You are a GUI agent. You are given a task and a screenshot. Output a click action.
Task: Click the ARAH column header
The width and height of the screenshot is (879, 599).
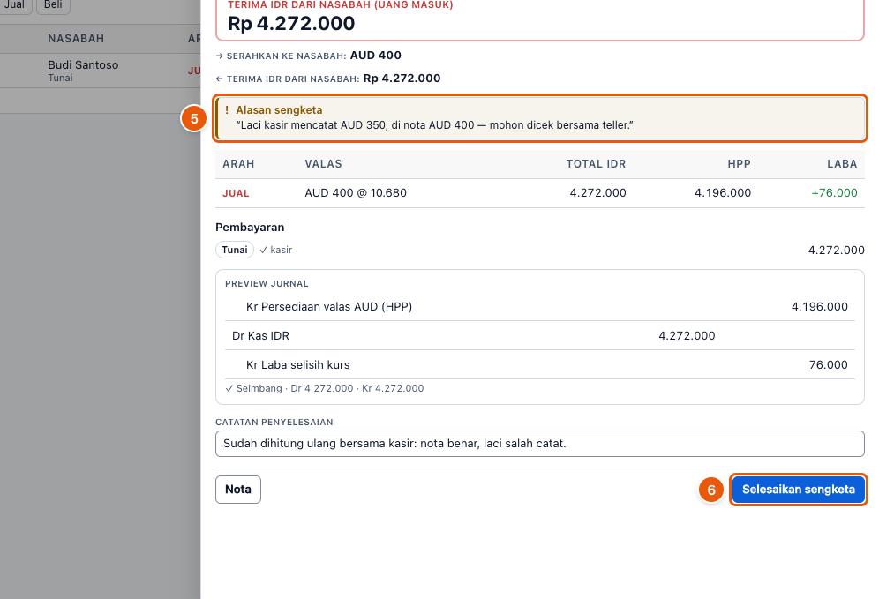pyautogui.click(x=238, y=164)
